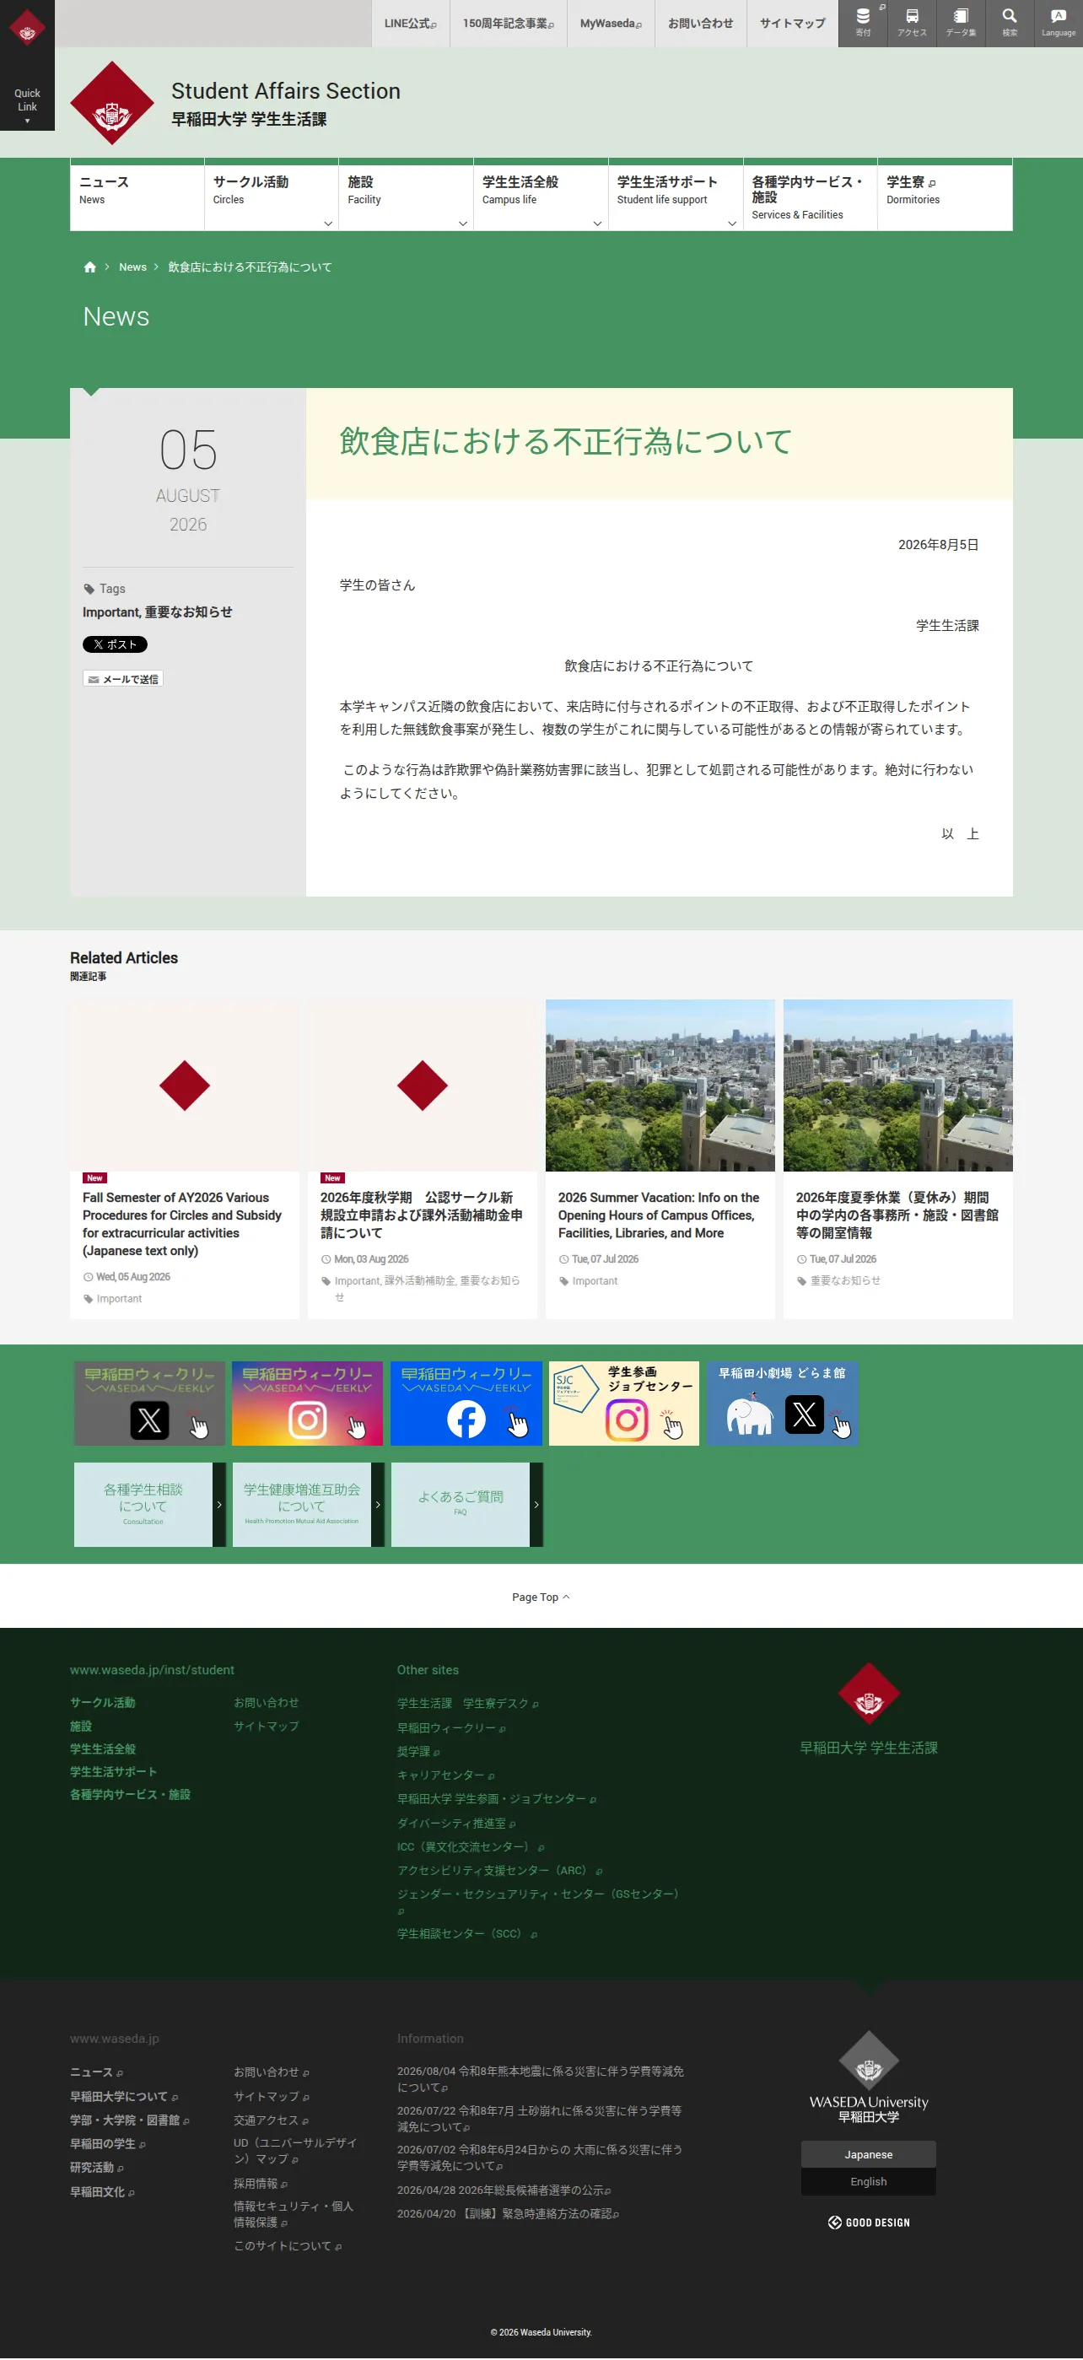The height and width of the screenshot is (2360, 1083).
Task: Open 2026年度夏季休業 開室情報 article
Action: click(897, 1215)
